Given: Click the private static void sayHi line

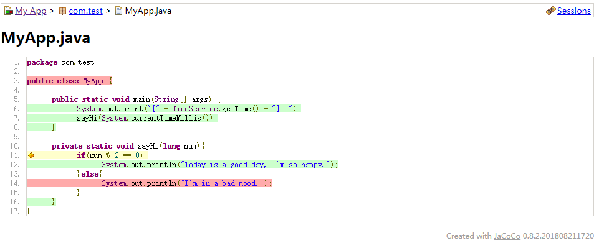Looking at the screenshot, I should point(129,146).
